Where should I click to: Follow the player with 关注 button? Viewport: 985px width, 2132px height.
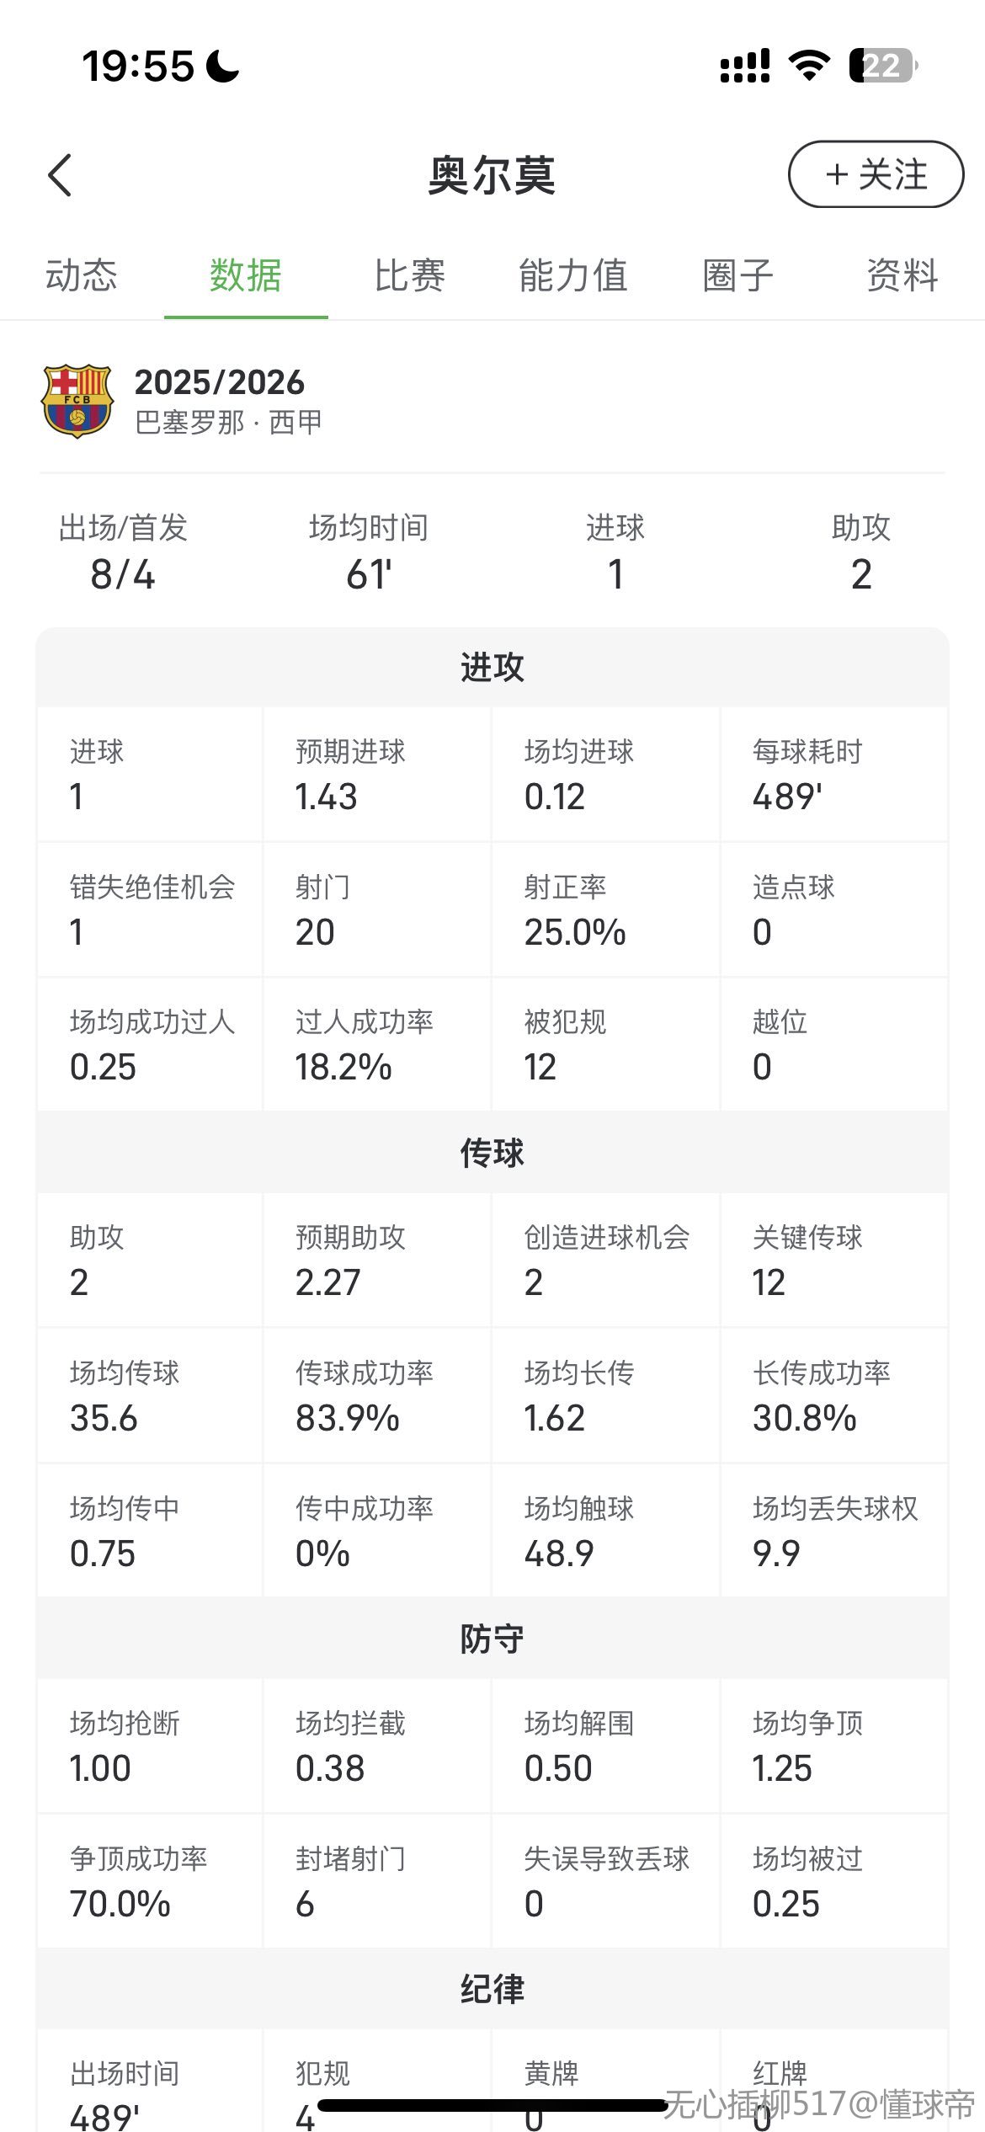coord(876,174)
